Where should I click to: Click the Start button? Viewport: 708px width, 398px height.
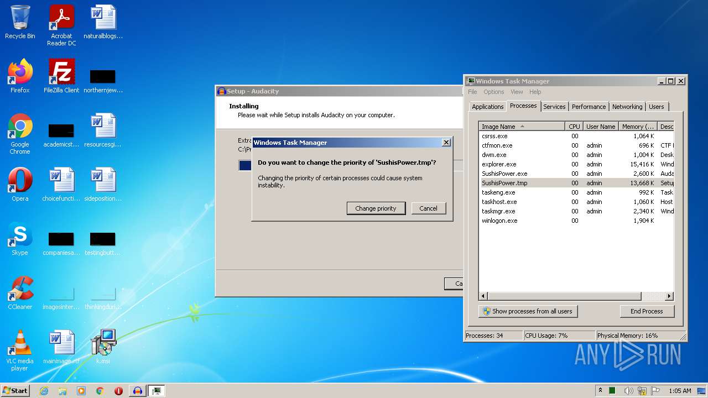tap(15, 391)
